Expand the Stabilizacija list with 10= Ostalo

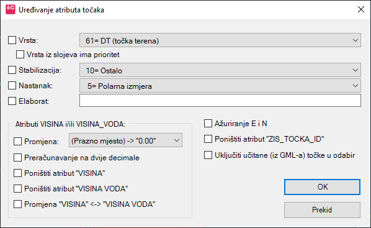[220, 70]
